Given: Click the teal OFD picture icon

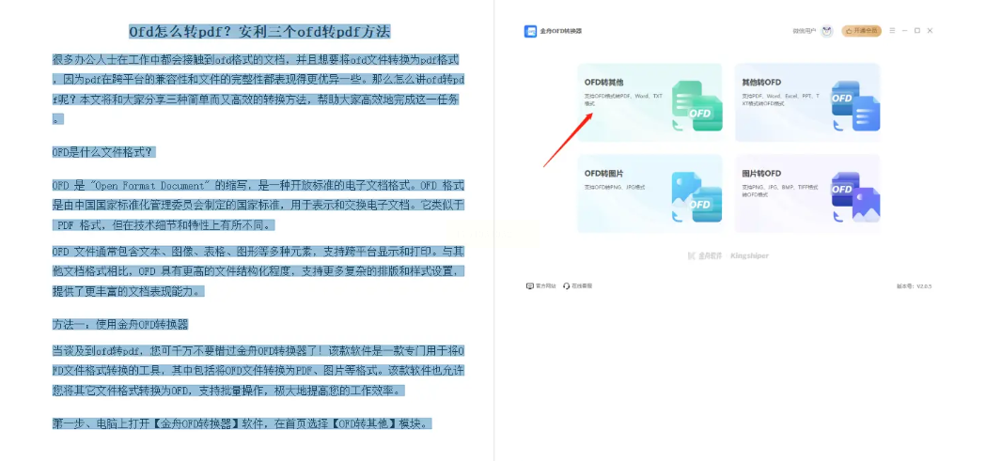Looking at the screenshot, I should [x=696, y=197].
